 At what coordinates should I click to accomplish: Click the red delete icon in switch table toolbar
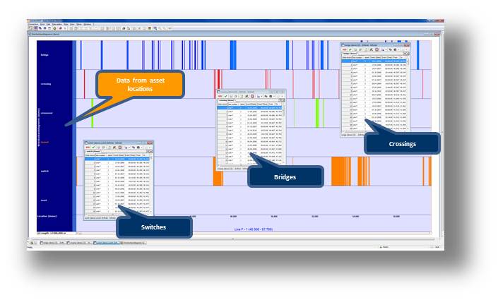[x=88, y=147]
